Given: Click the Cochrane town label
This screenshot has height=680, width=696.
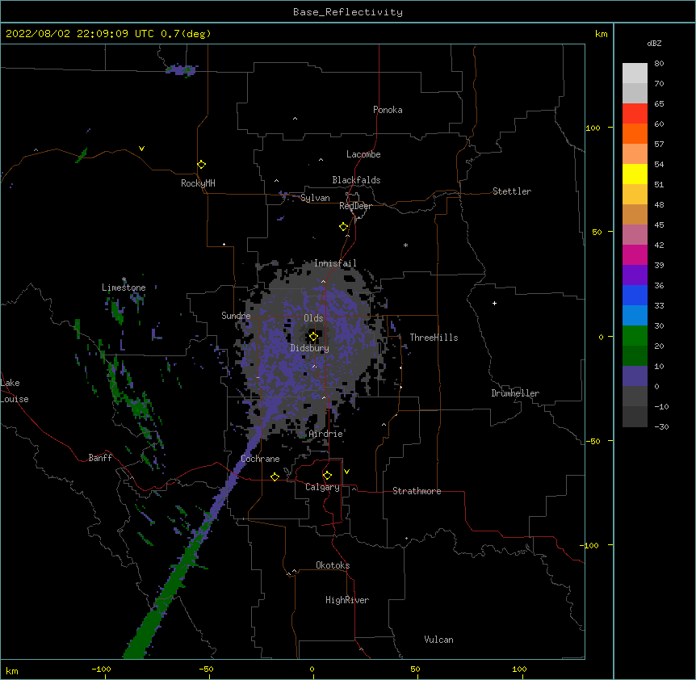Looking at the screenshot, I should [260, 459].
